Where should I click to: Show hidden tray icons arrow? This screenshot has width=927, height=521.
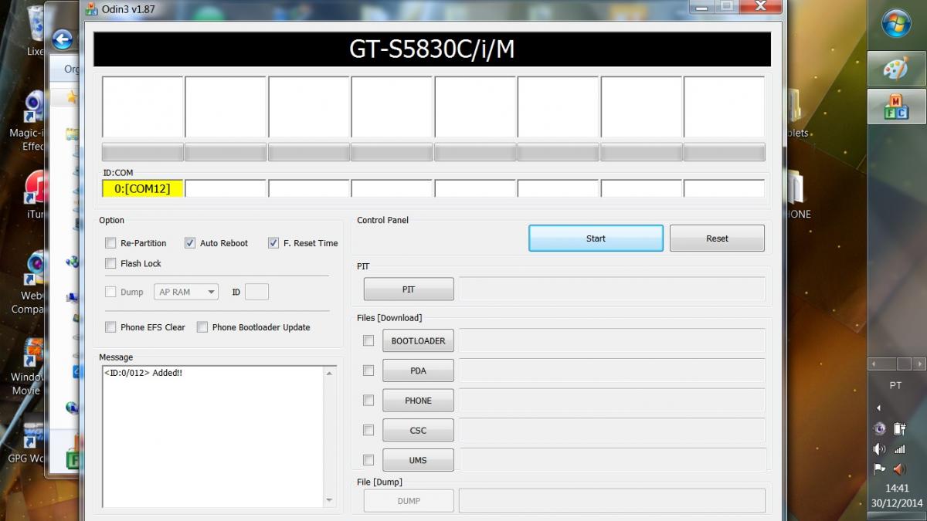point(878,408)
